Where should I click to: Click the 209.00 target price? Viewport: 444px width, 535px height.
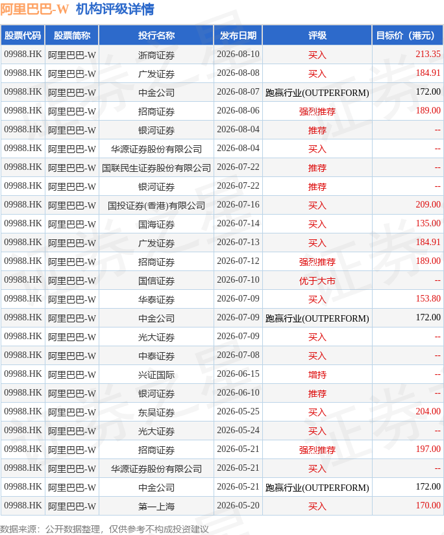(428, 205)
